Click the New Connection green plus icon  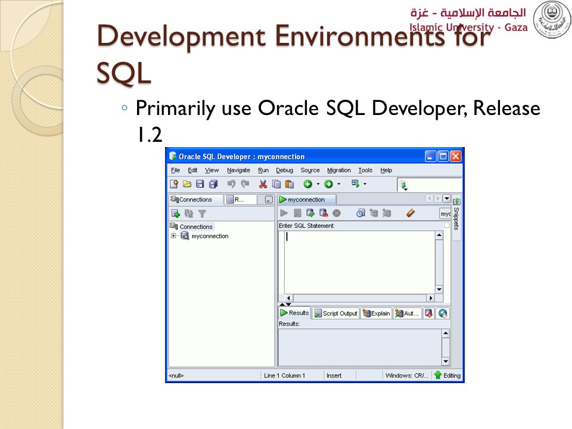[x=175, y=213]
